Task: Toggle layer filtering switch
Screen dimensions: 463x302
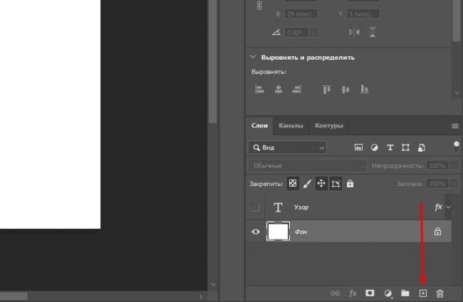Action: point(456,146)
